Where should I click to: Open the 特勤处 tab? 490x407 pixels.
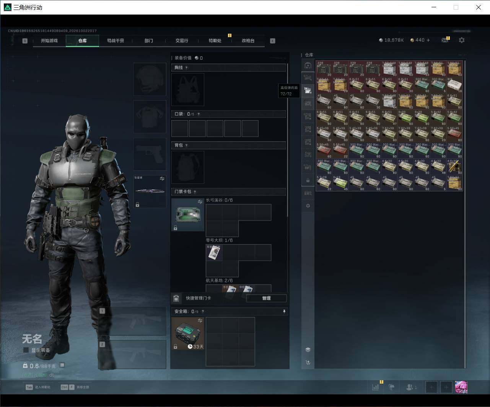(215, 41)
